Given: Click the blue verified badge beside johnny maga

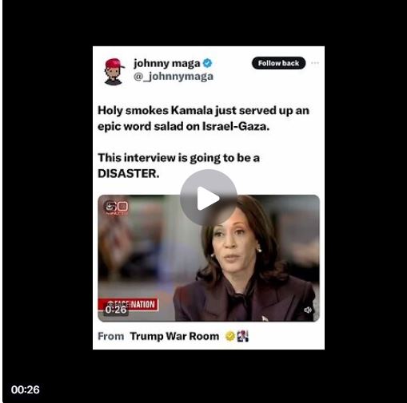Looking at the screenshot, I should coord(207,63).
